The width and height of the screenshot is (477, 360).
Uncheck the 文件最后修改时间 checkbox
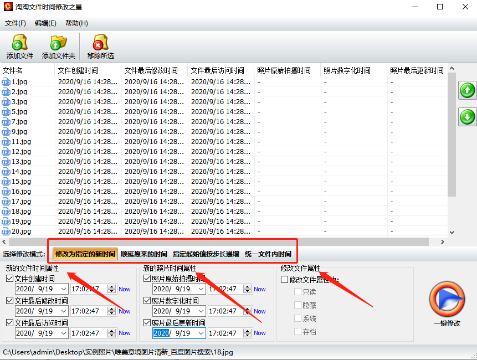[x=10, y=300]
